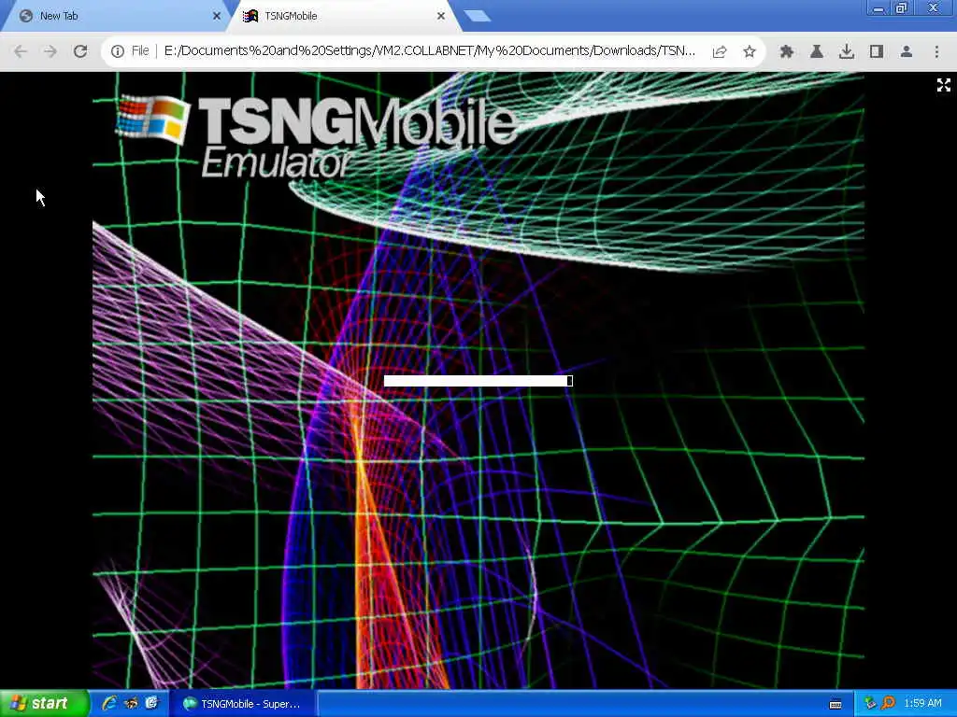Close the TSNGMobile tab

(x=441, y=16)
